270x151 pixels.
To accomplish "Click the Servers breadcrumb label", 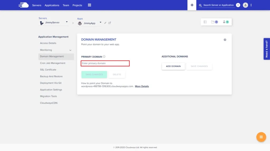I will (x=43, y=18).
